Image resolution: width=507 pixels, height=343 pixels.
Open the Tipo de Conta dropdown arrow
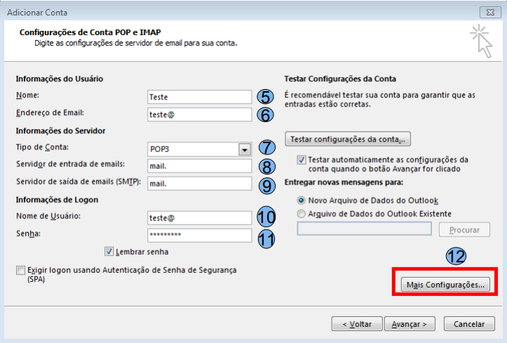244,149
